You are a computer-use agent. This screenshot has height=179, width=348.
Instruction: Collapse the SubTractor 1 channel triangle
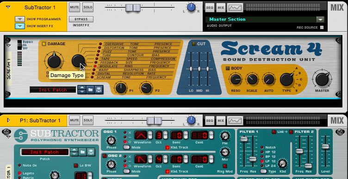click(x=8, y=7)
